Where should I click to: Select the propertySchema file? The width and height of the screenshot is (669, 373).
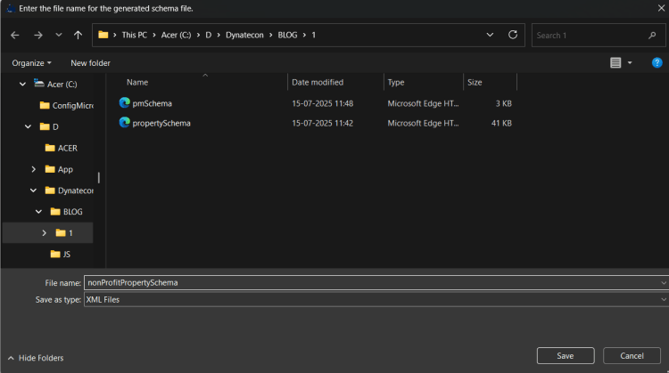click(161, 123)
